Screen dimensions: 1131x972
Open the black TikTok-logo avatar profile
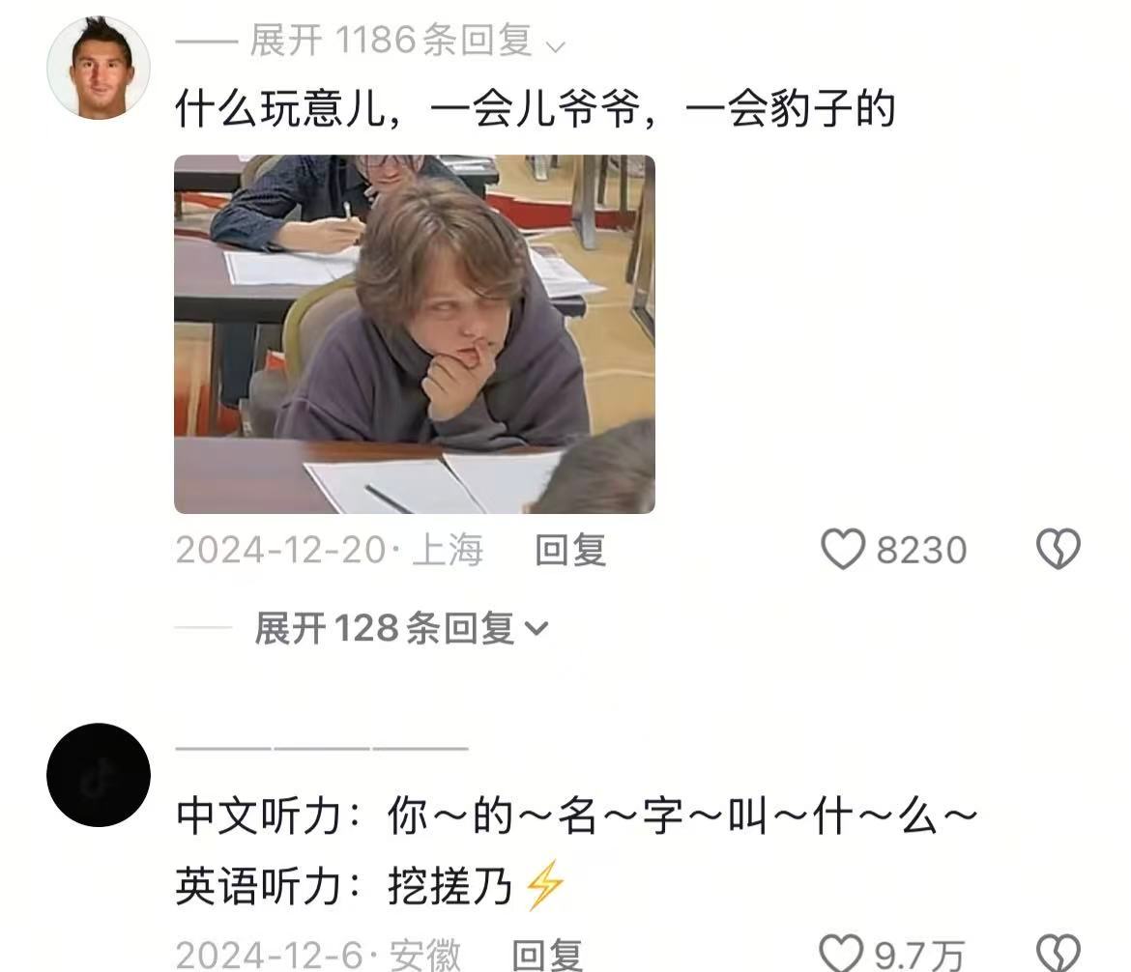[99, 775]
